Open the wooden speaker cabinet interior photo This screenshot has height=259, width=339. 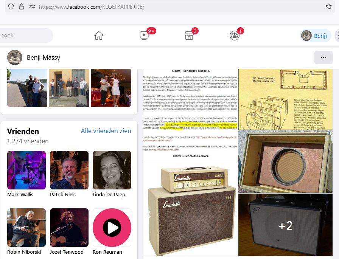pyautogui.click(x=285, y=161)
